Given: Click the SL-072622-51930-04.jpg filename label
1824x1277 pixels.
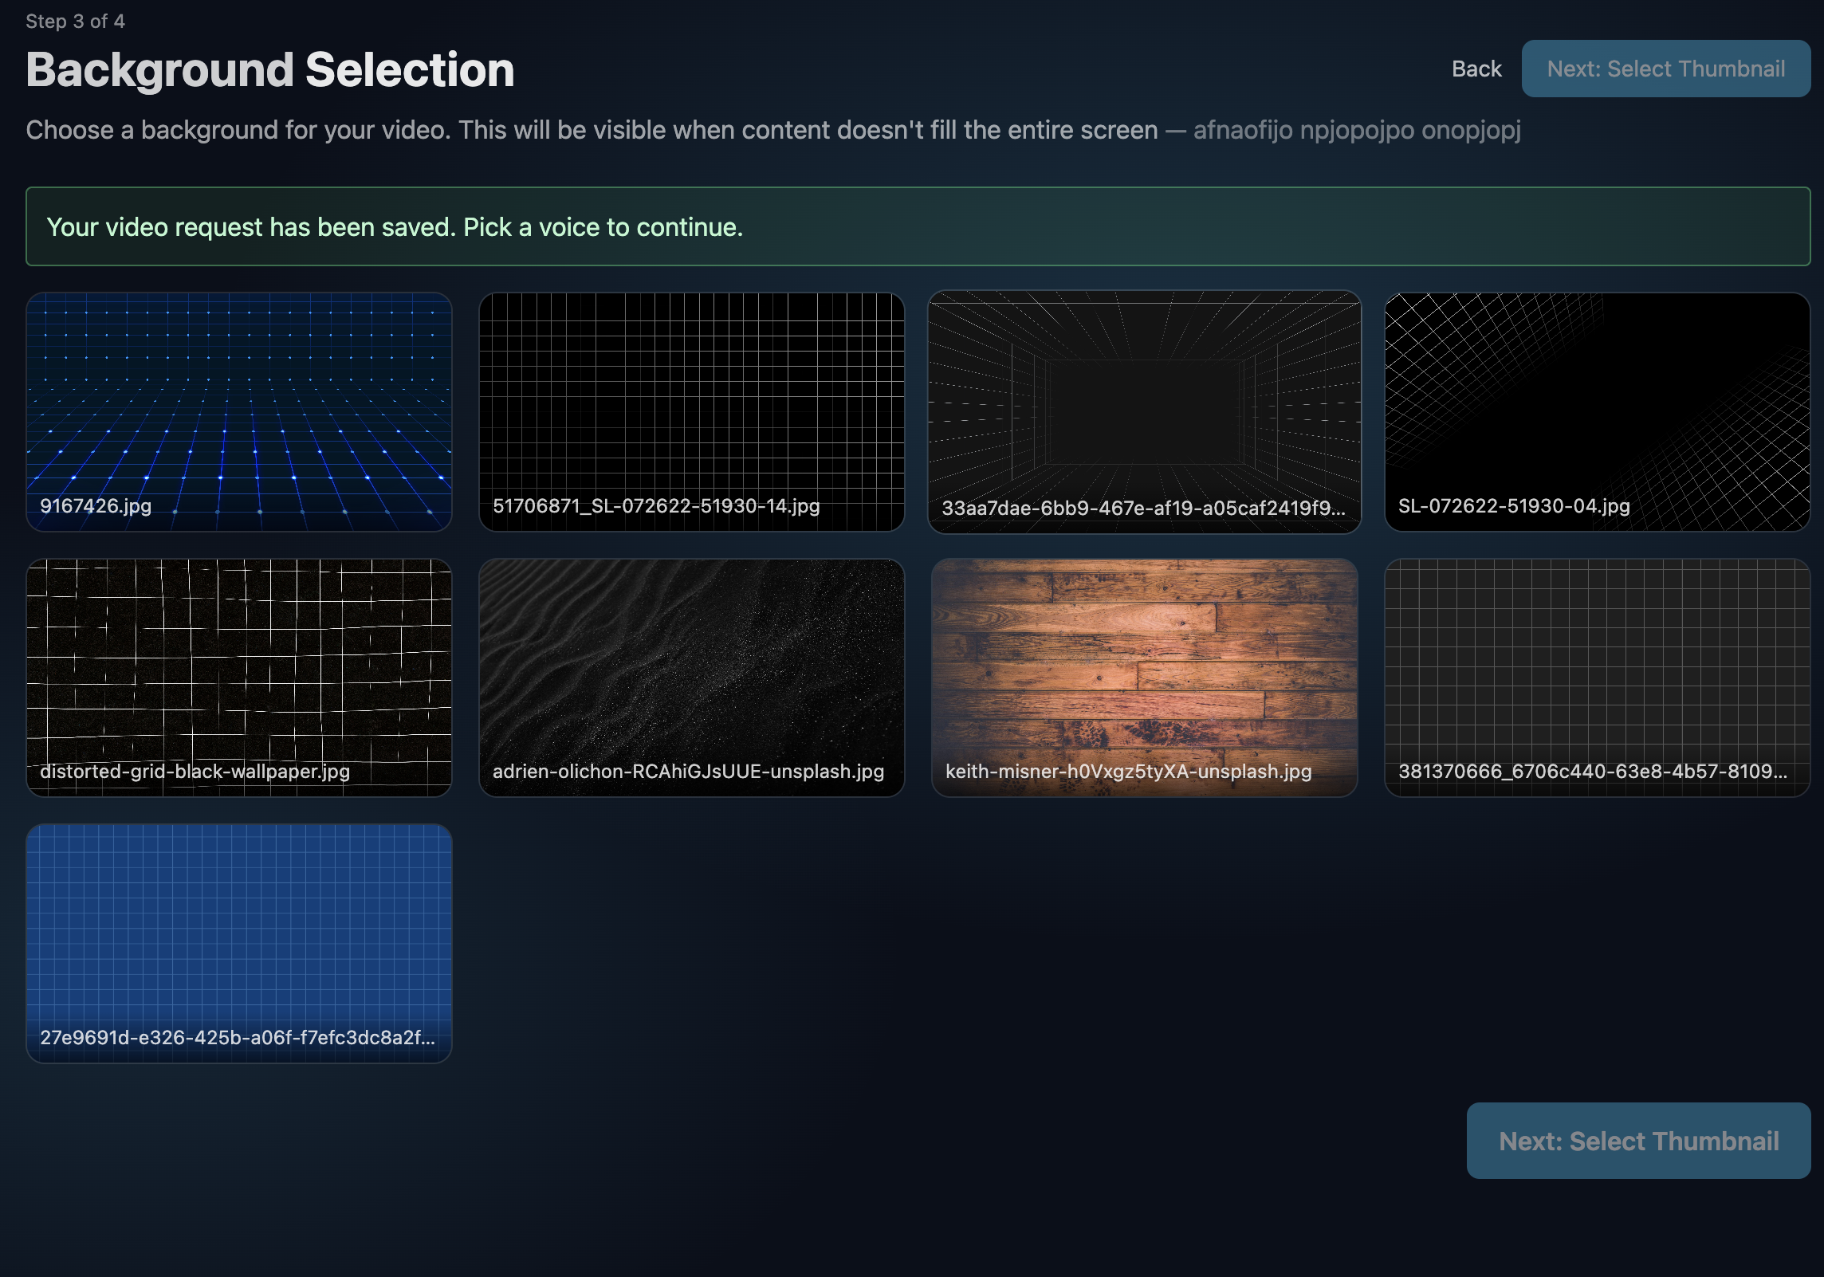Looking at the screenshot, I should click(1513, 506).
